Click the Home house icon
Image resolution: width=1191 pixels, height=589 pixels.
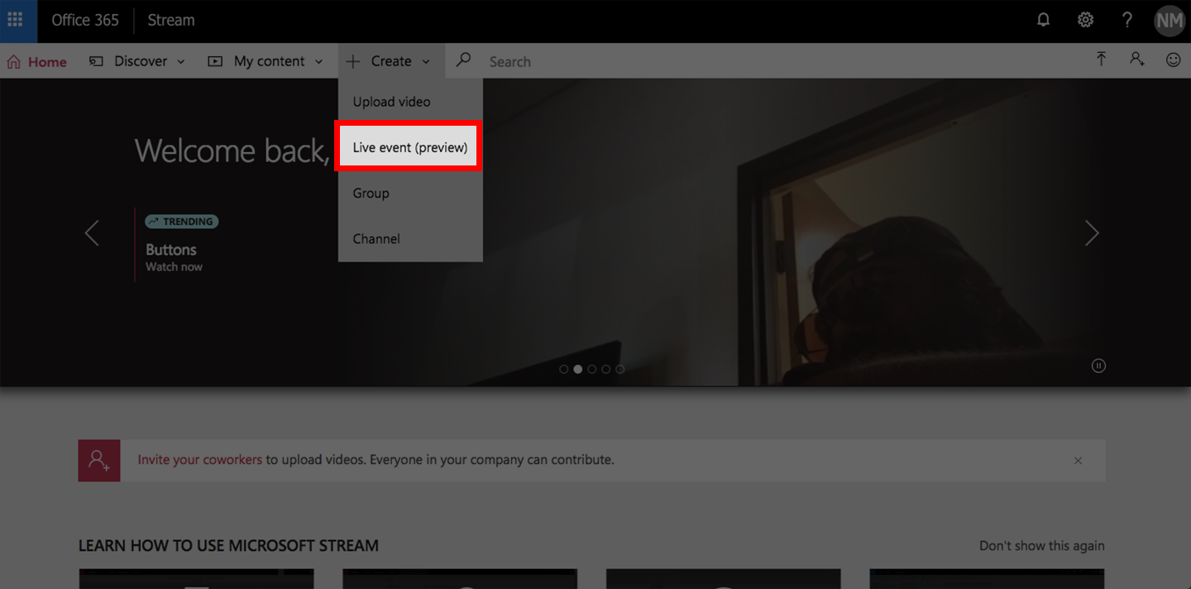[x=13, y=61]
